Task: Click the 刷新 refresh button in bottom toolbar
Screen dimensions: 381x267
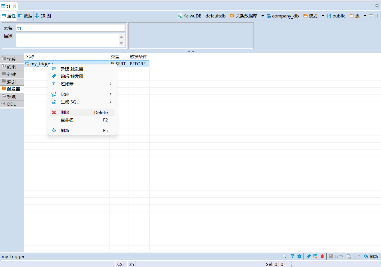Action: coord(371,256)
